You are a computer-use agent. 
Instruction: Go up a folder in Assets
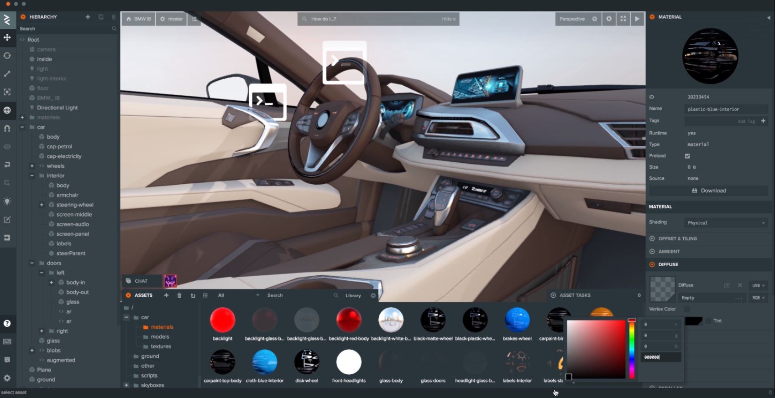[193, 295]
